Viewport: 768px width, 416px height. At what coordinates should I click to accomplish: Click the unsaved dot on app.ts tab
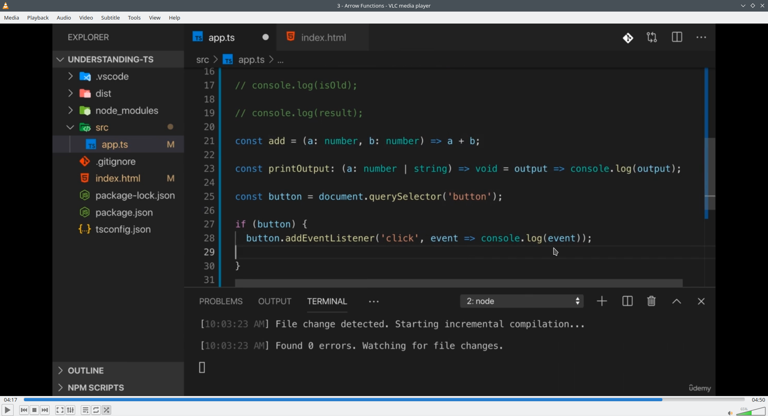tap(266, 37)
